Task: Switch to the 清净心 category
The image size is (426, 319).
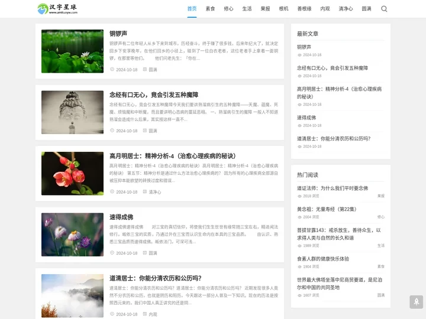Action: (x=346, y=9)
